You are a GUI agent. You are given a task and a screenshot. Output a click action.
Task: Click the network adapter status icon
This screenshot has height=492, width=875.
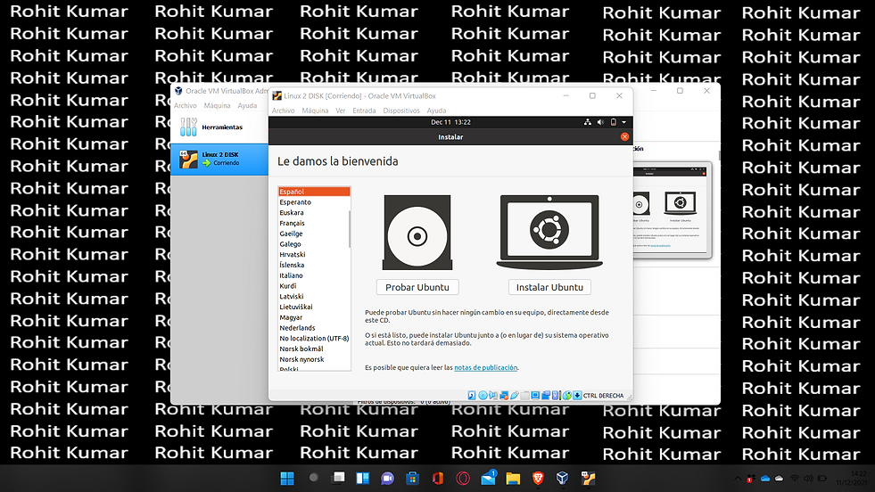pos(504,396)
